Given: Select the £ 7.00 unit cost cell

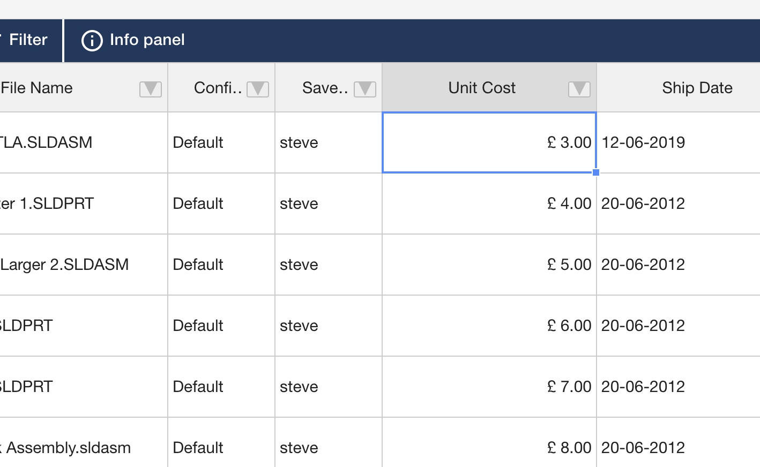Looking at the screenshot, I should coord(489,387).
